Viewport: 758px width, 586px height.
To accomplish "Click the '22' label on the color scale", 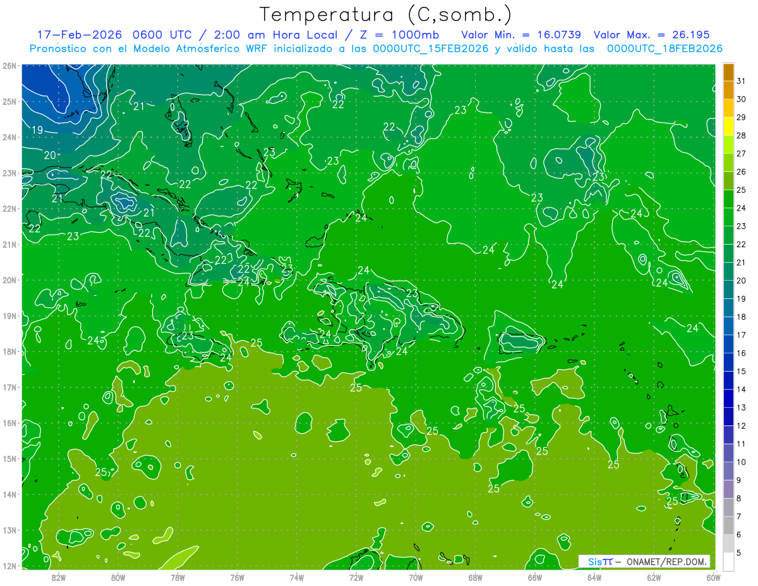I will tap(741, 244).
